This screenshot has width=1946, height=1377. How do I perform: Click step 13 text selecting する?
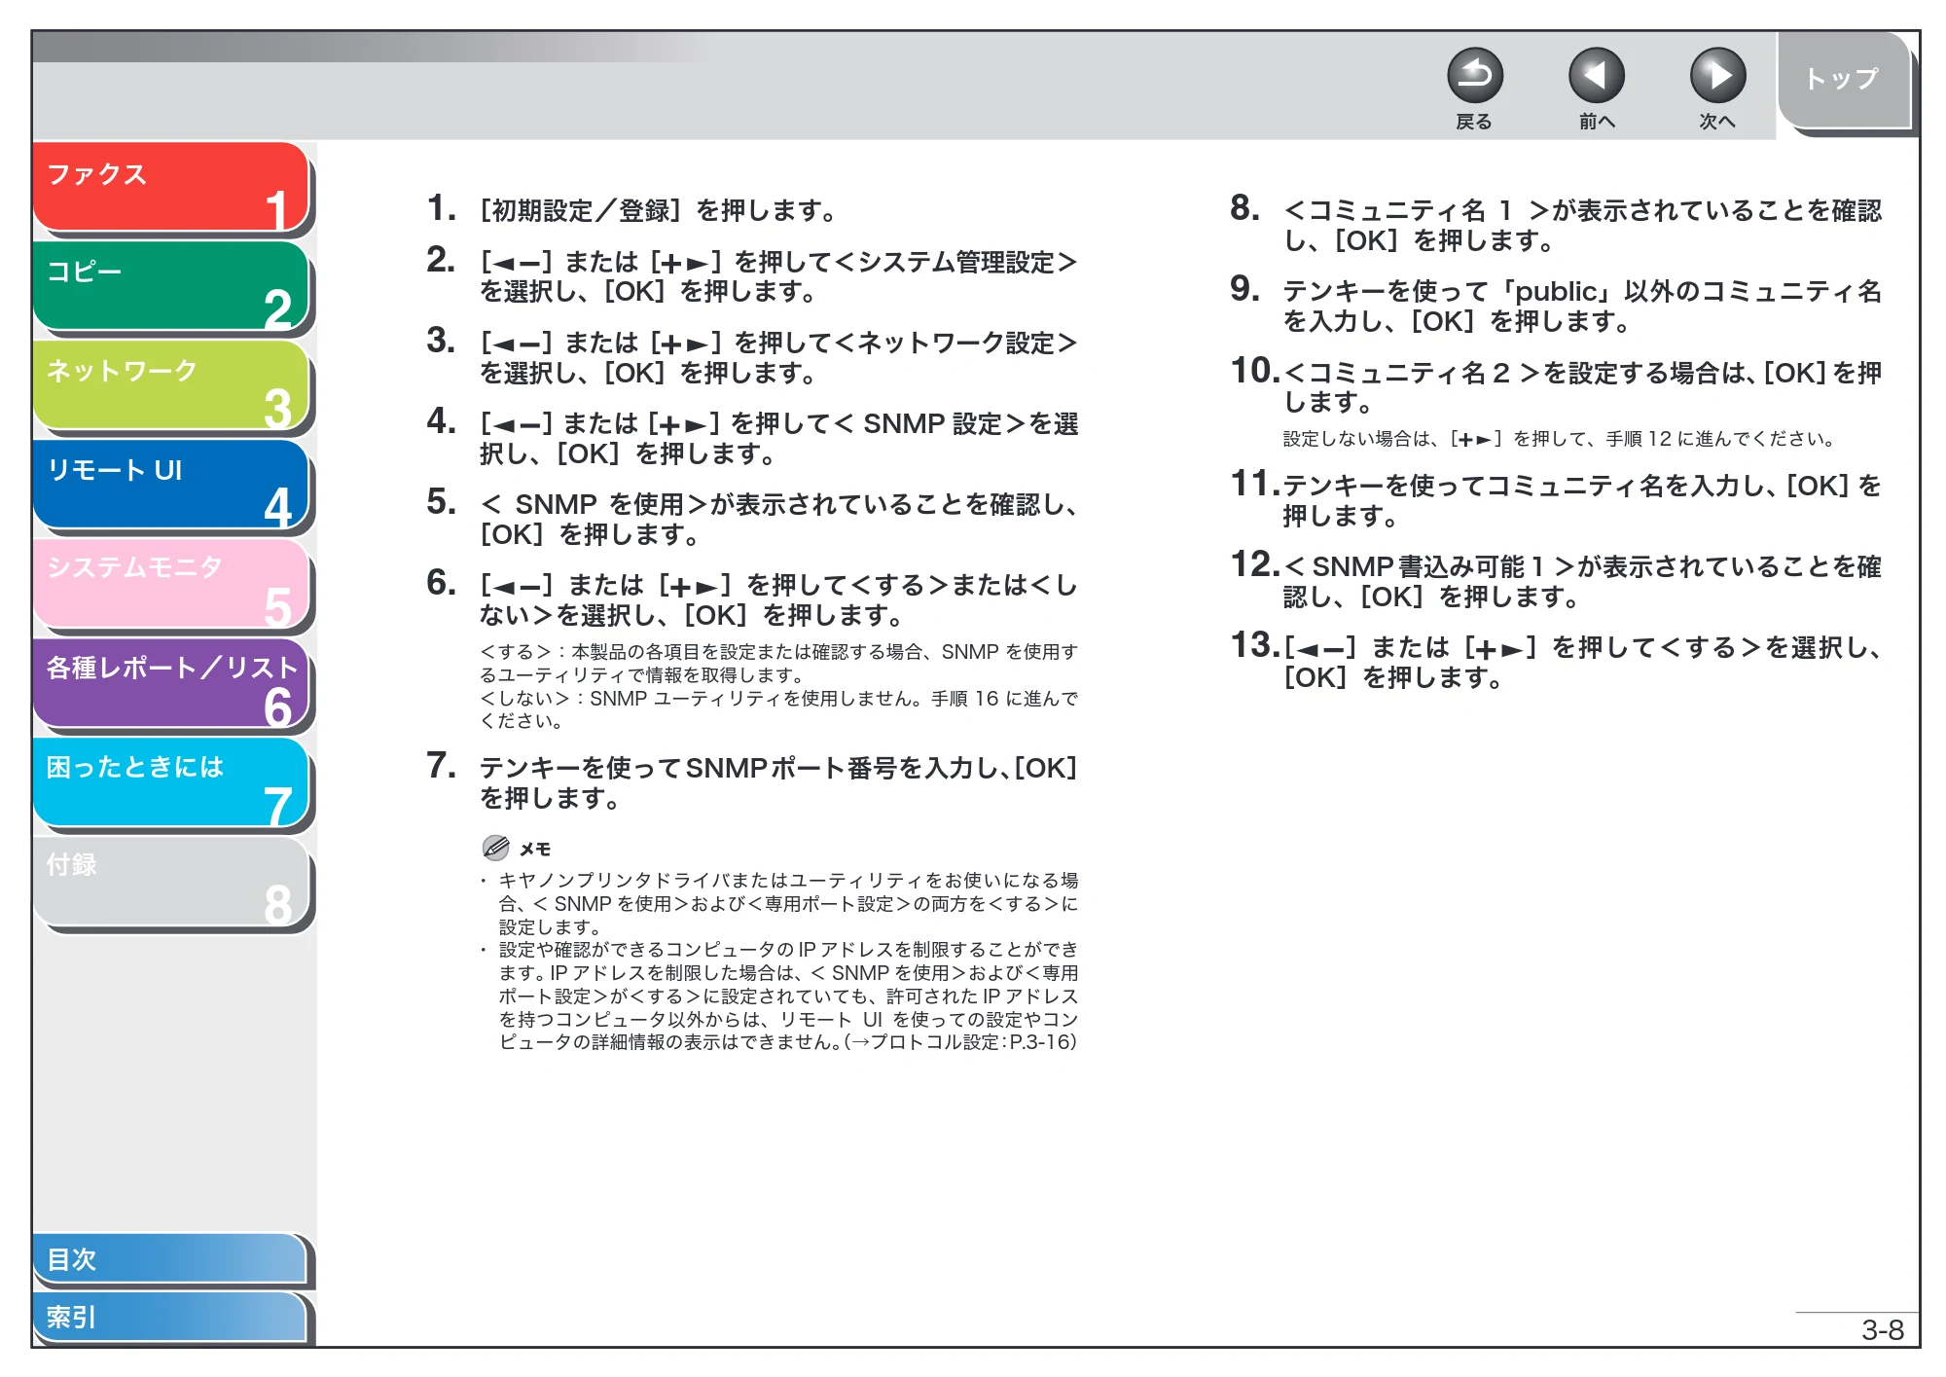1582,662
